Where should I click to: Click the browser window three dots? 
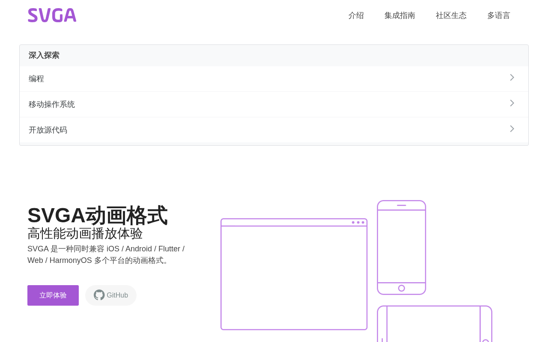tap(358, 222)
